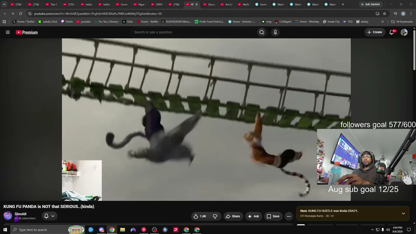Open the system volume tray icon
The image size is (416, 234).
point(388,230)
